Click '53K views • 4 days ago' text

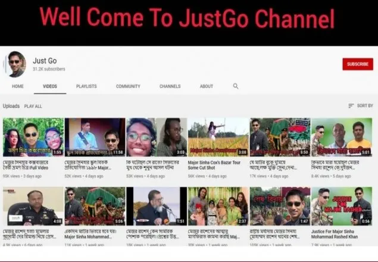146,176
